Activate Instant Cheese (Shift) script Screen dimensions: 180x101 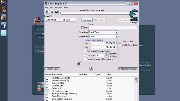(47, 78)
